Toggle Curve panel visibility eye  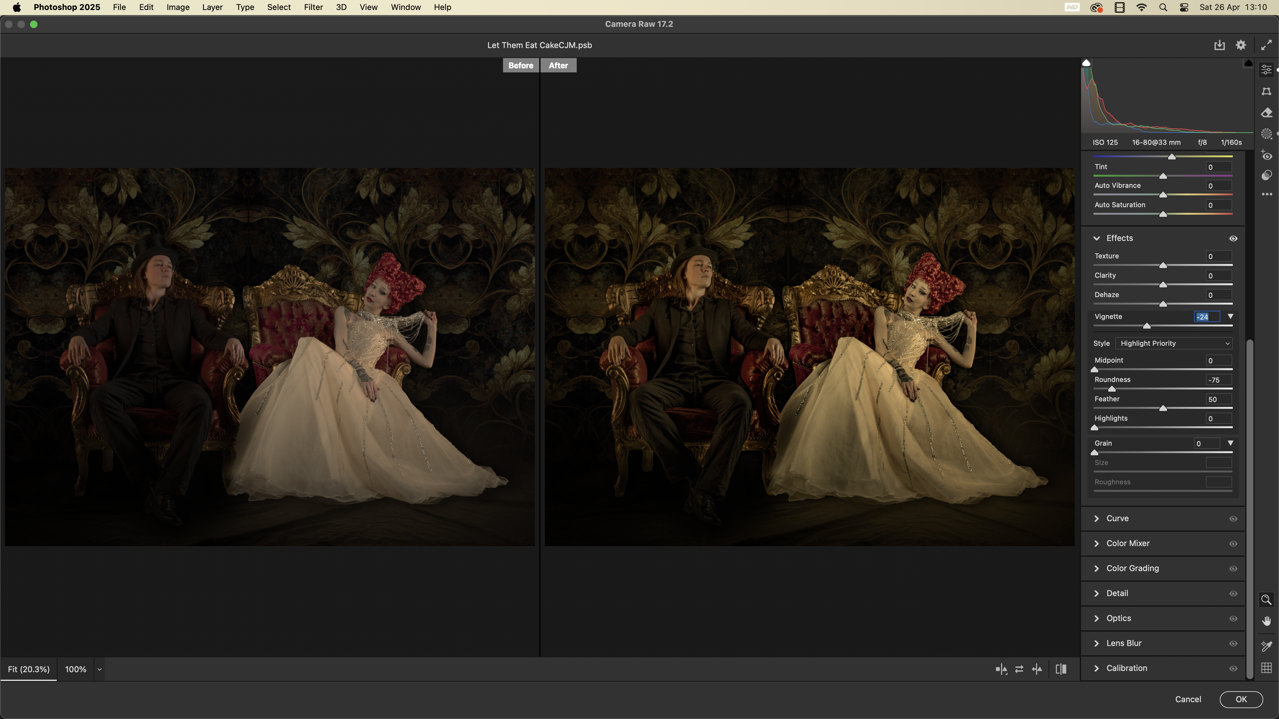click(1233, 519)
